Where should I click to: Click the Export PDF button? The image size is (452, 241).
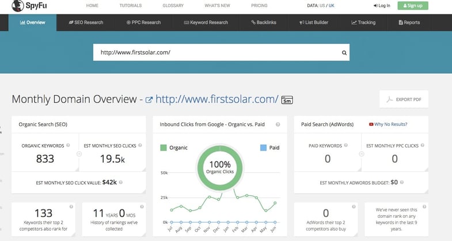coord(404,99)
